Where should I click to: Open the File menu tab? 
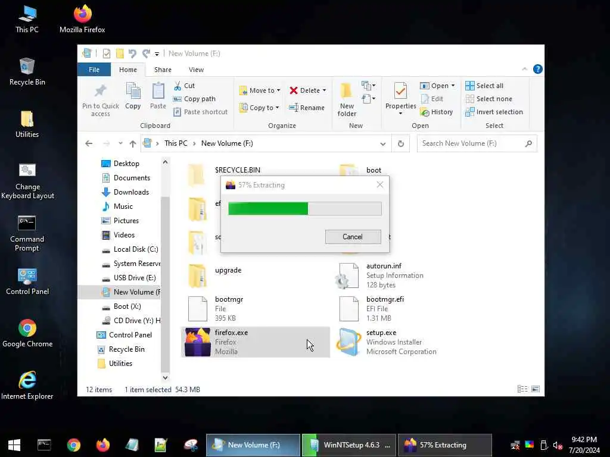point(94,70)
